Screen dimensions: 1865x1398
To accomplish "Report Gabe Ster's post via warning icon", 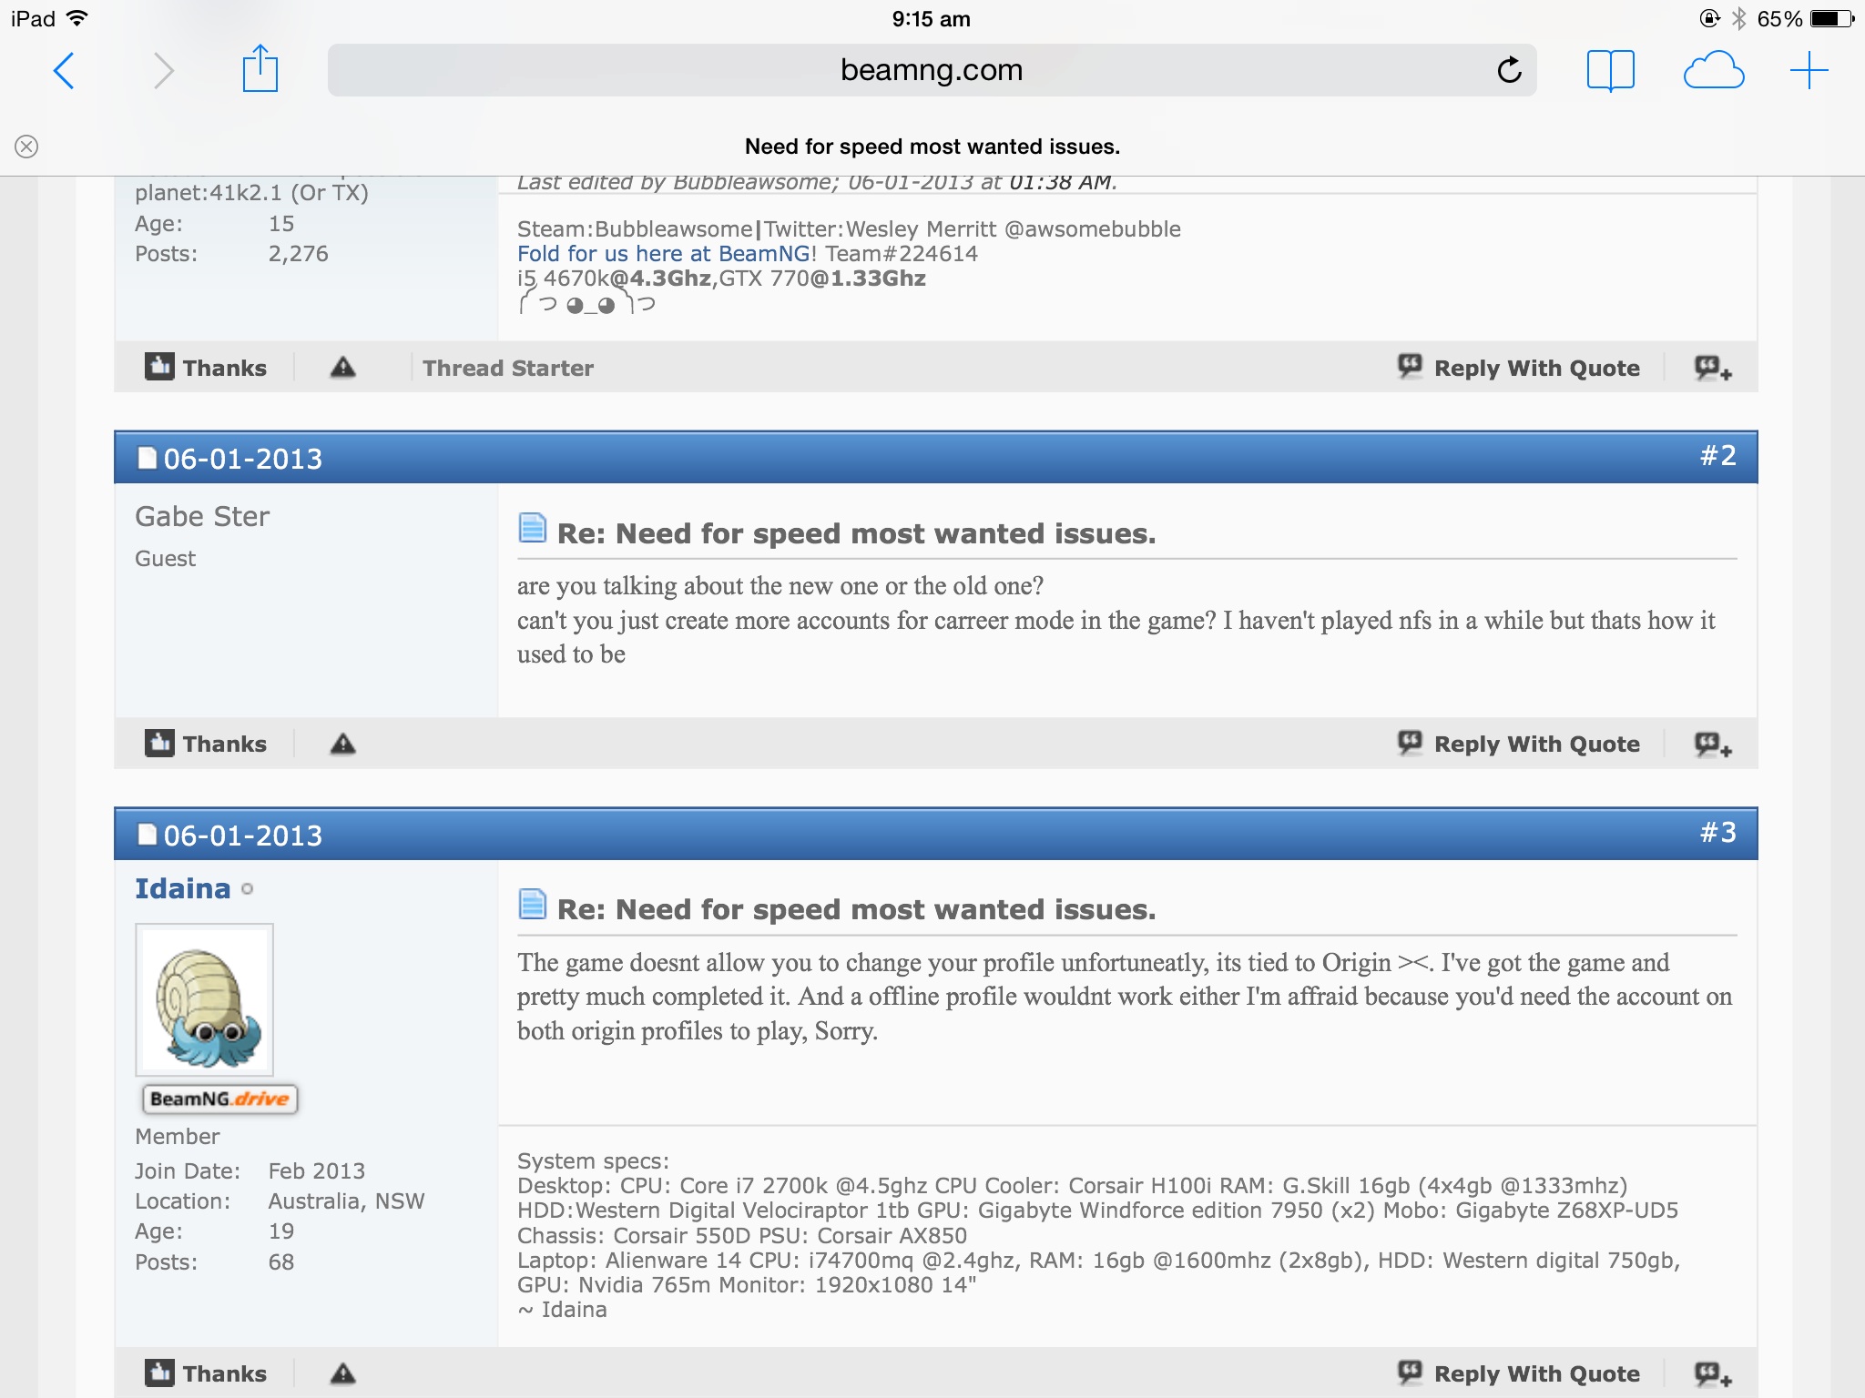I will [x=342, y=744].
